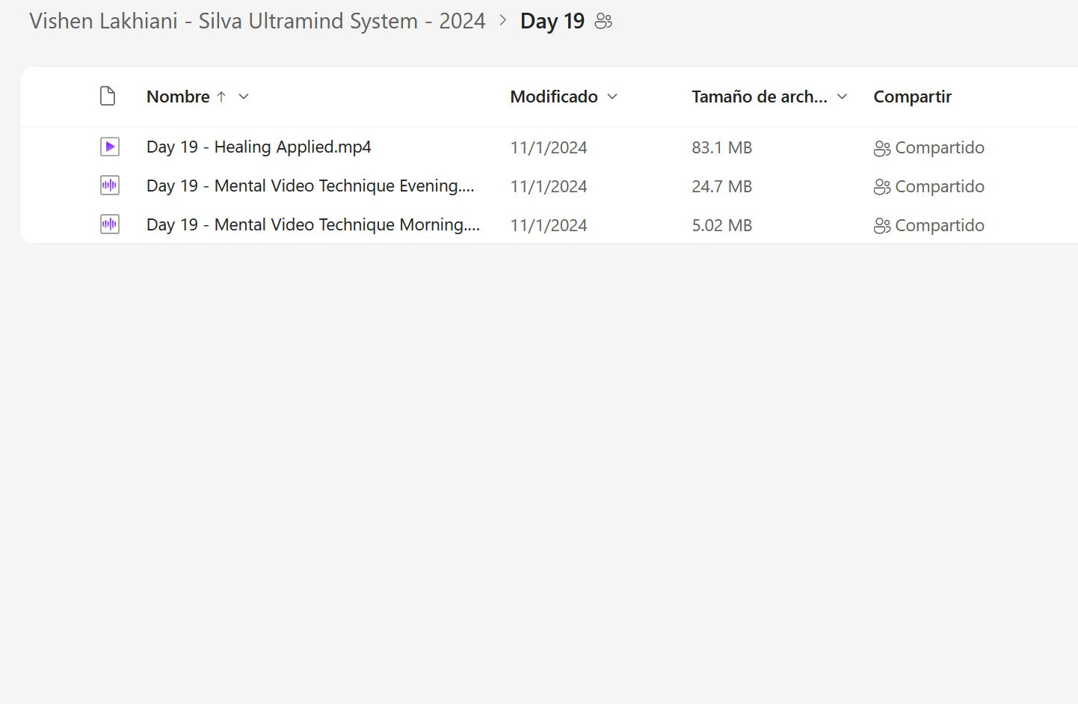
Task: Open the Modificado column dropdown
Action: 612,97
